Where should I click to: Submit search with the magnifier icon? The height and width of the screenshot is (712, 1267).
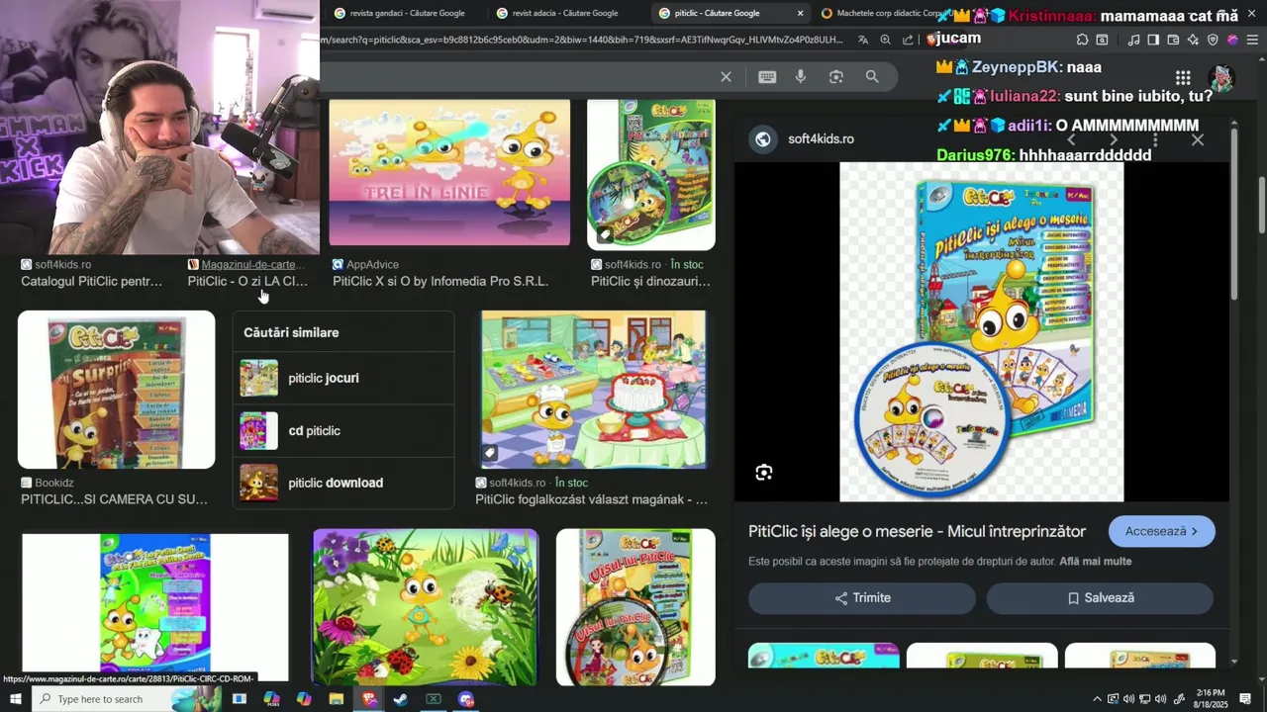(872, 76)
